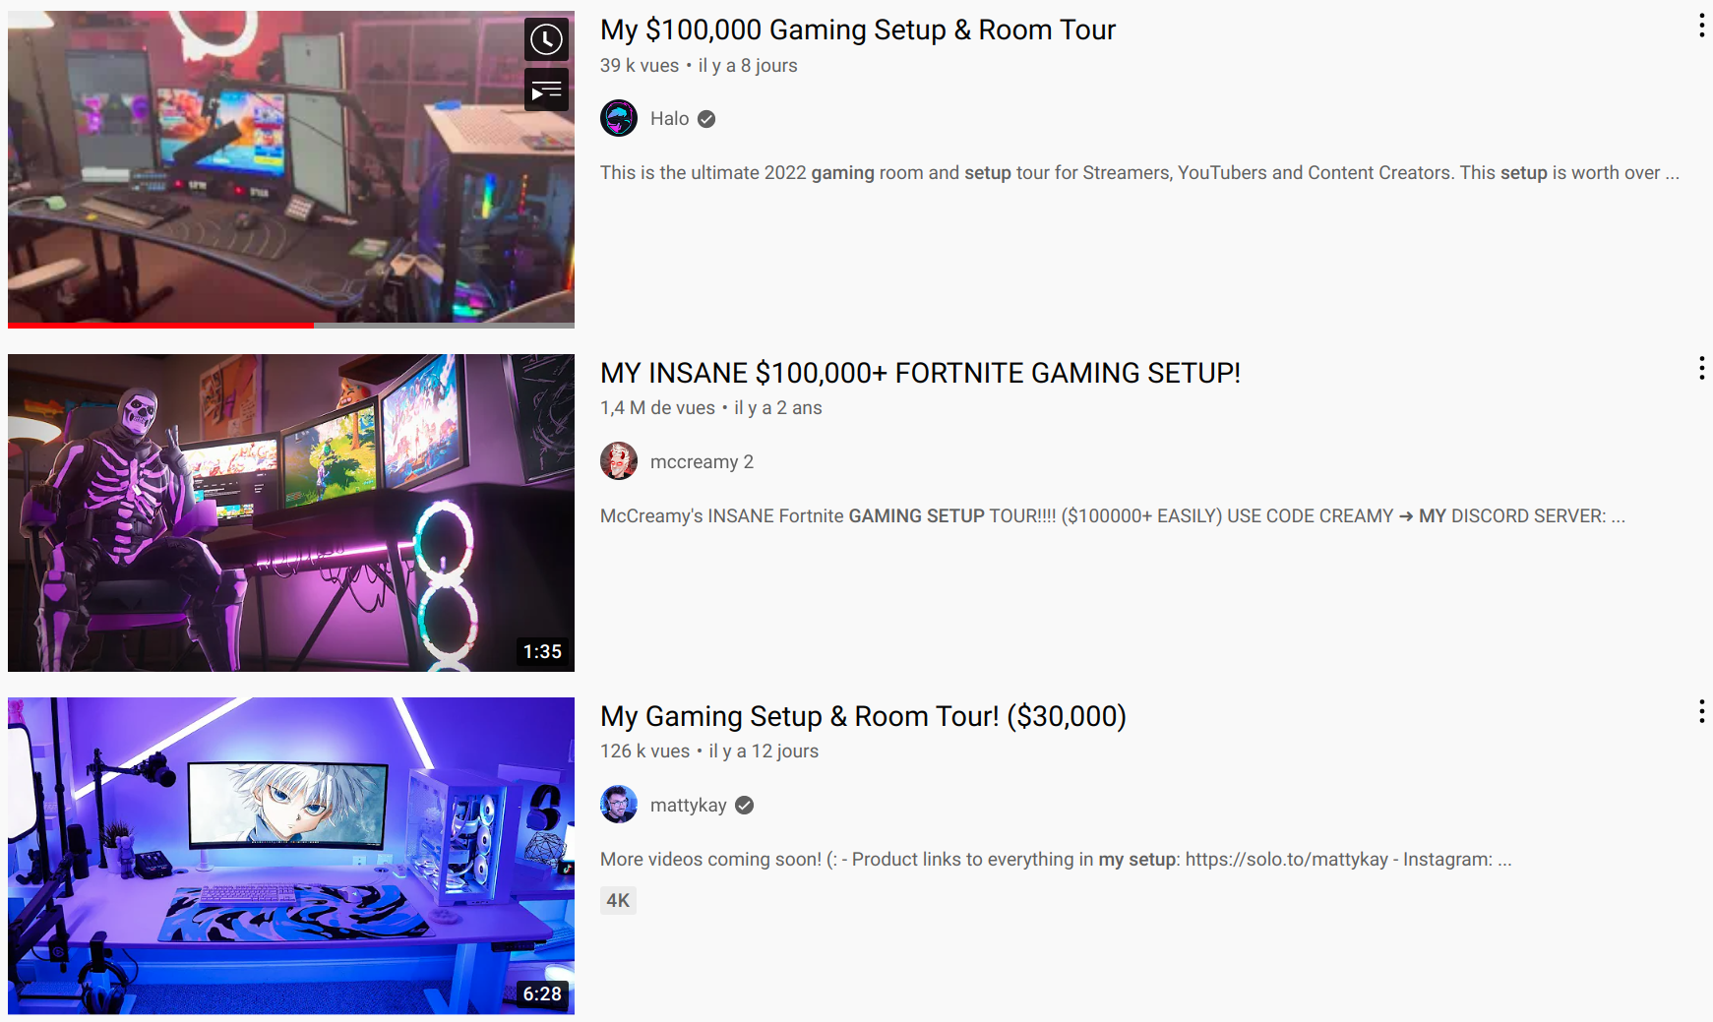1713x1022 pixels.
Task: Click the Watch Later clock icon
Action: [x=546, y=39]
